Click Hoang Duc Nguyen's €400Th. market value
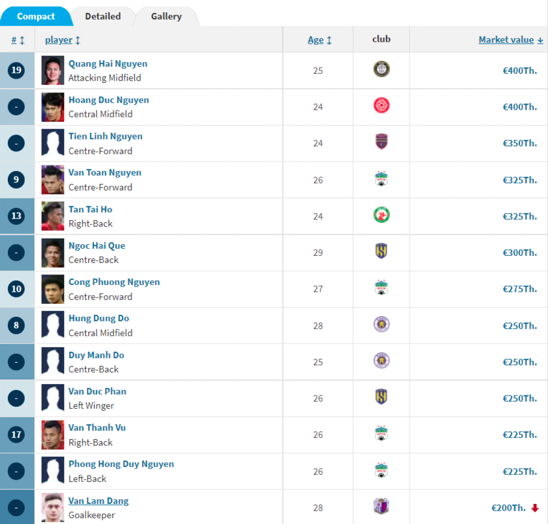 click(520, 107)
